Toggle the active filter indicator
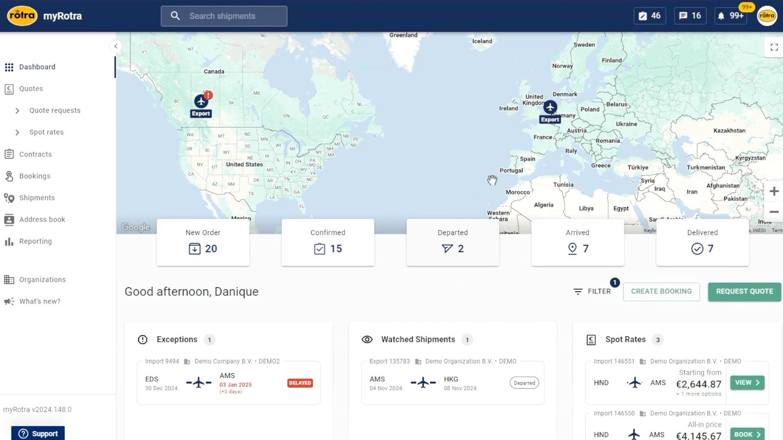This screenshot has height=440, width=783. tap(615, 282)
